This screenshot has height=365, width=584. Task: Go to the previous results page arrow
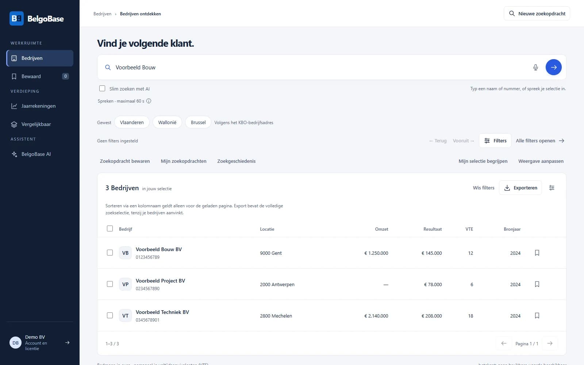(x=504, y=343)
